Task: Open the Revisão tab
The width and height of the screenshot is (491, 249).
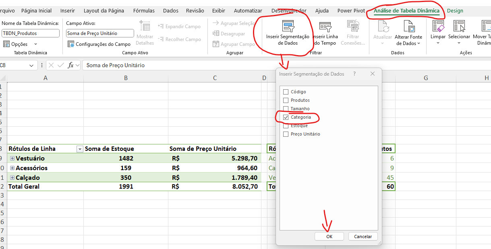Action: 195,11
